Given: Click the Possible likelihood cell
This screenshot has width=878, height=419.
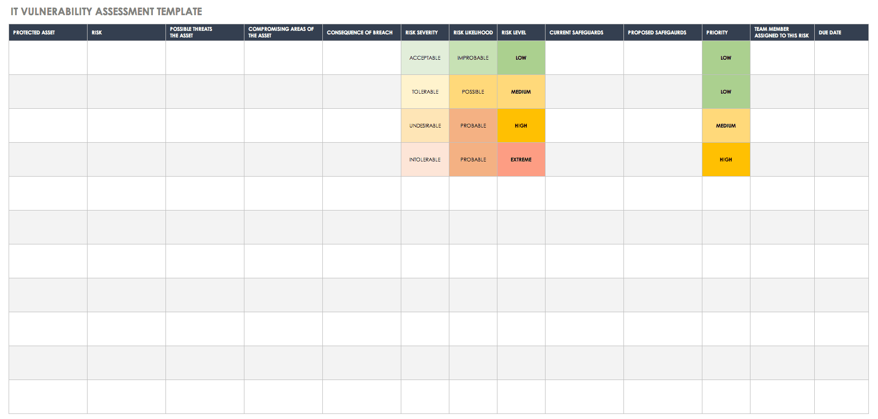Looking at the screenshot, I should tap(473, 92).
